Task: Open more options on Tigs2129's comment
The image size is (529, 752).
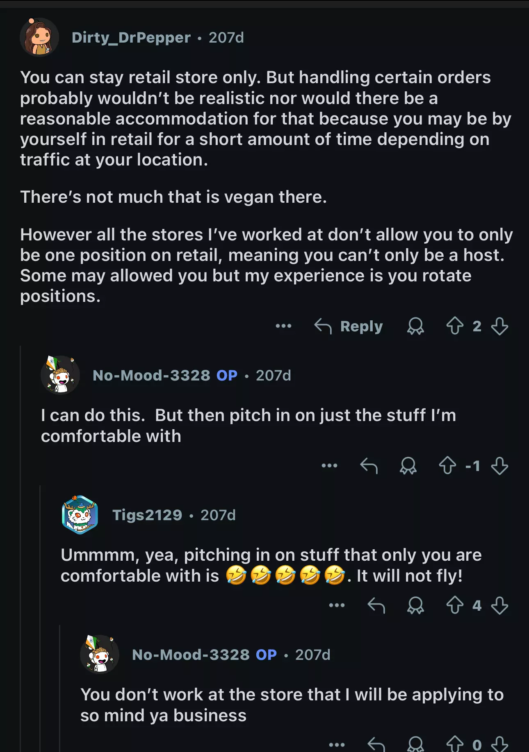Action: point(337,605)
